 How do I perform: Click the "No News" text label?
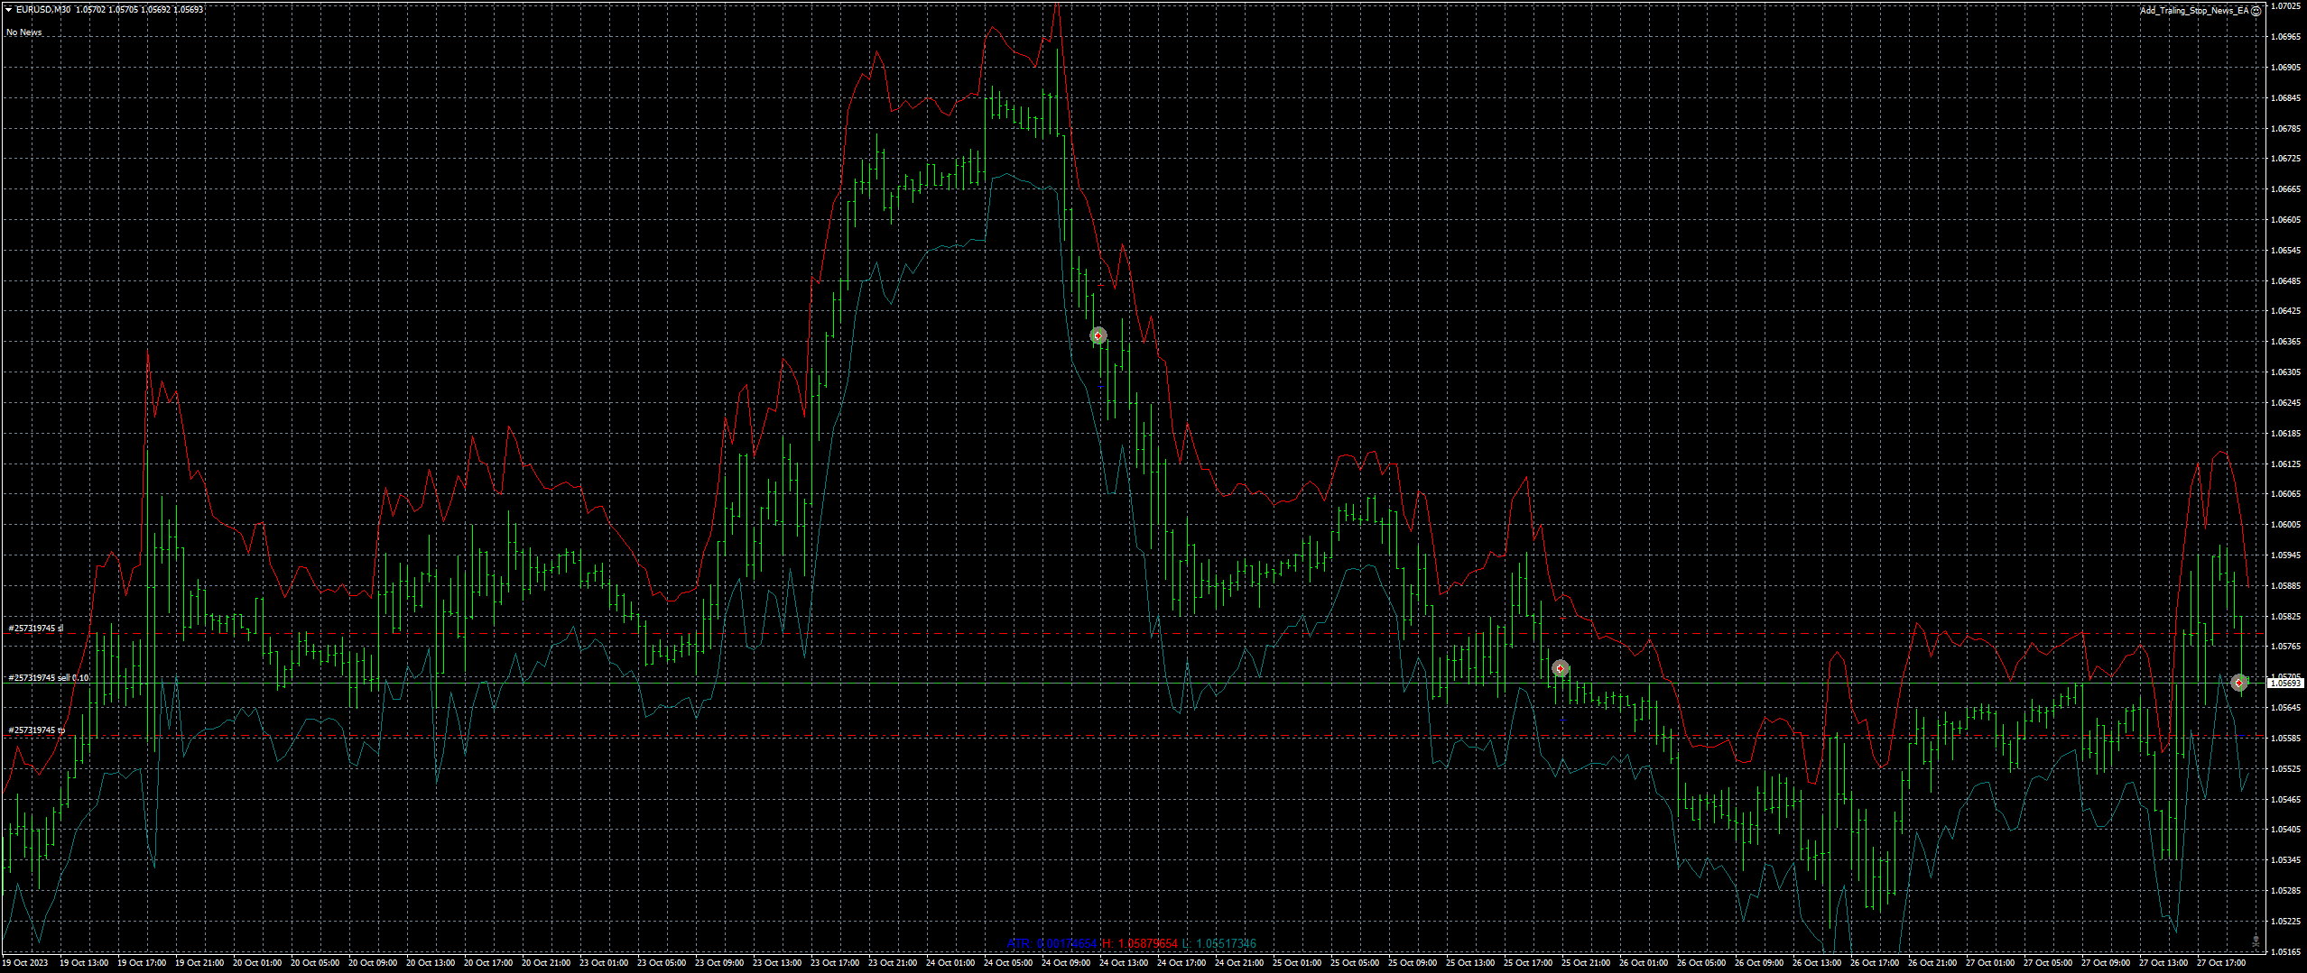pos(24,32)
